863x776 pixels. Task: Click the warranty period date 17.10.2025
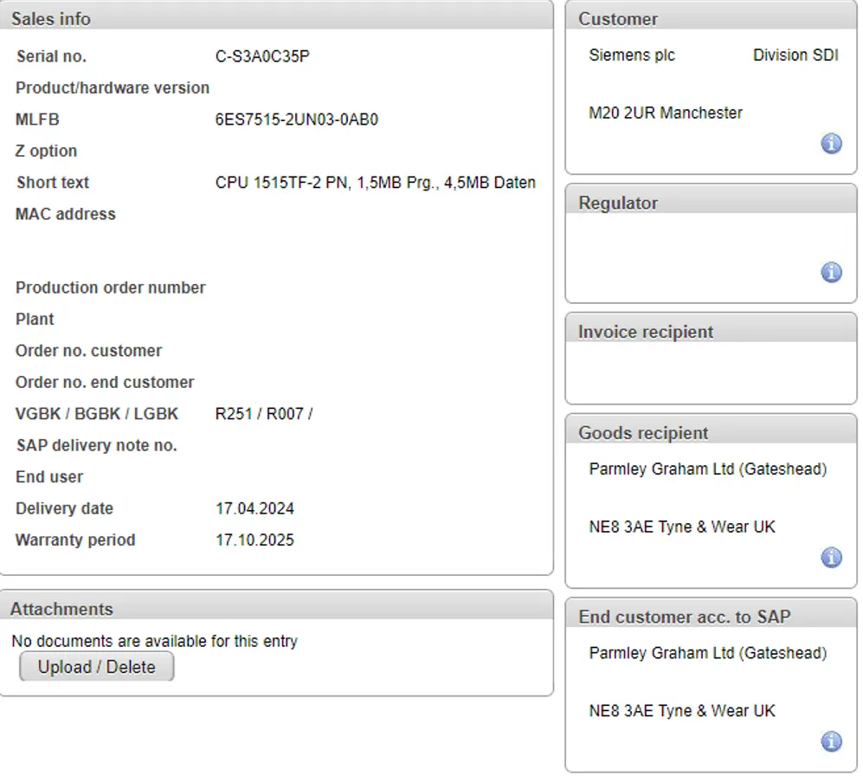254,540
